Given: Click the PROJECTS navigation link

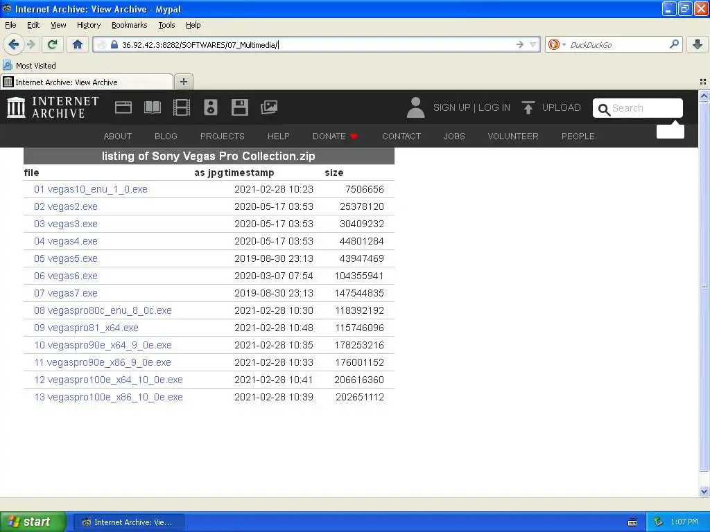Looking at the screenshot, I should (223, 136).
